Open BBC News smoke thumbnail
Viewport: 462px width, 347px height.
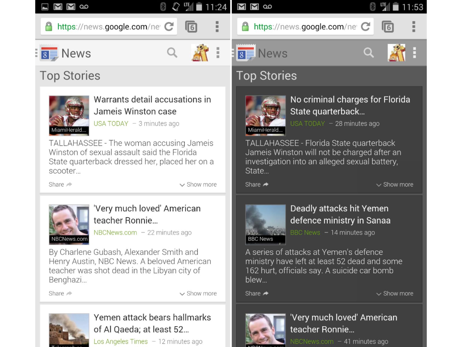pyautogui.click(x=265, y=225)
